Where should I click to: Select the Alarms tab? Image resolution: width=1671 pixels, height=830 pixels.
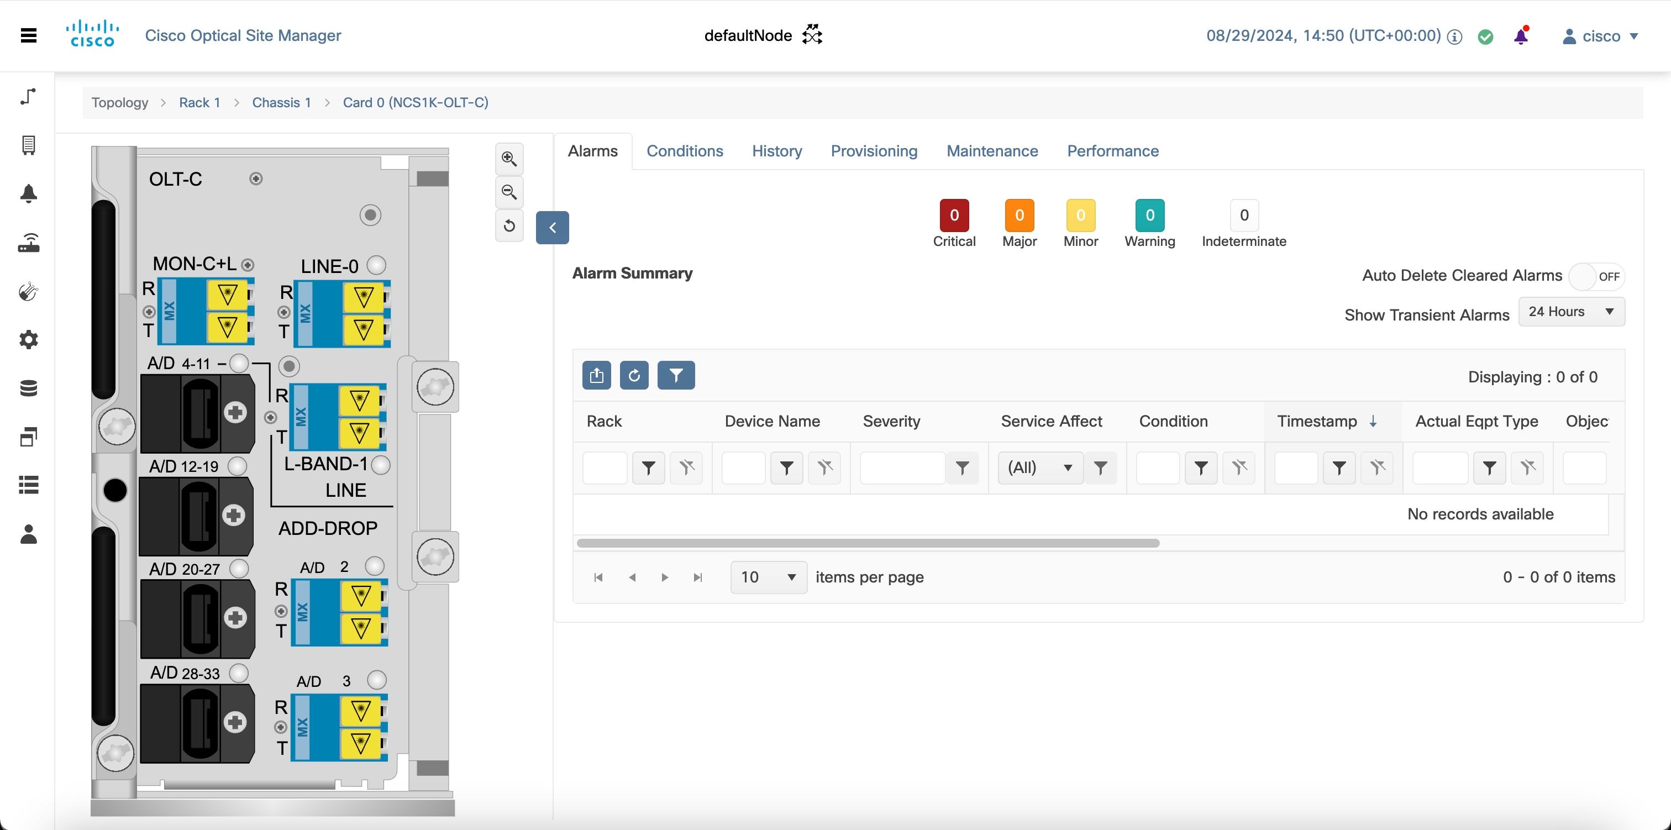(x=593, y=151)
